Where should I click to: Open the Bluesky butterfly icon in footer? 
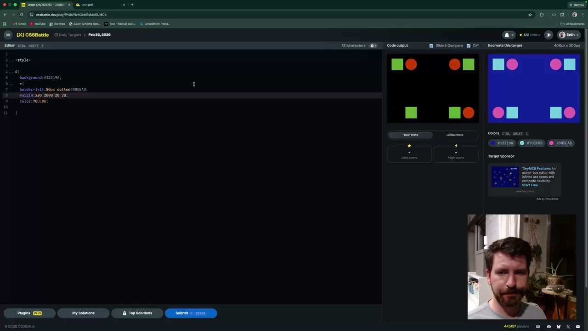pos(559,326)
